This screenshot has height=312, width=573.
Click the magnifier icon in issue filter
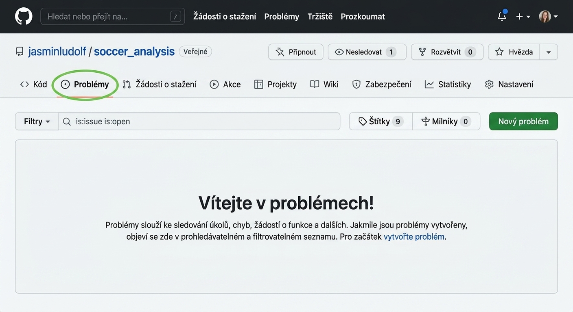(x=67, y=121)
